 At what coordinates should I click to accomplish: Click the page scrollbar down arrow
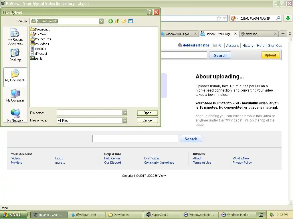point(290,202)
